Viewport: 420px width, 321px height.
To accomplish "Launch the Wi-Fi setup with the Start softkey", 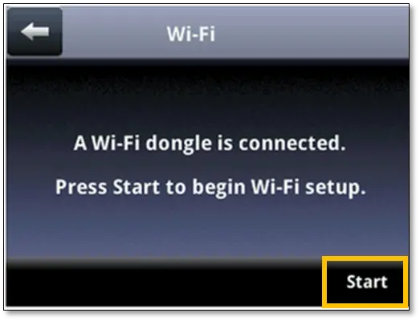I will (x=365, y=282).
